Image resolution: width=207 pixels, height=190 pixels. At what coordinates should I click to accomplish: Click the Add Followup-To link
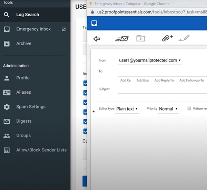coord(192,80)
